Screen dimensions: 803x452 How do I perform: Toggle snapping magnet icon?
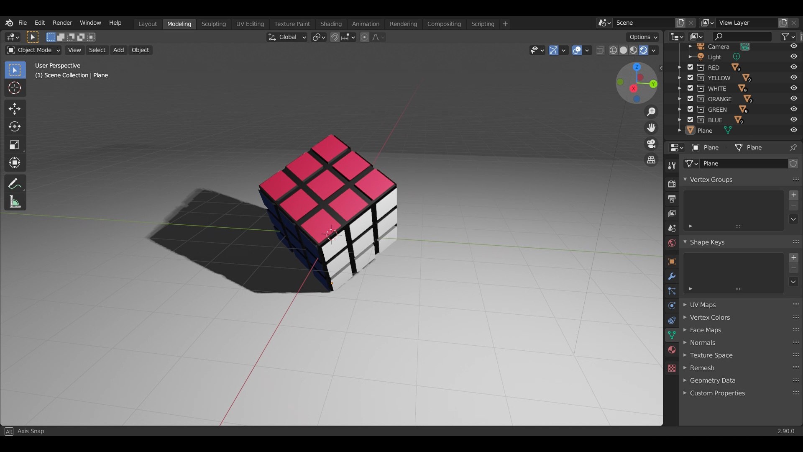335,37
